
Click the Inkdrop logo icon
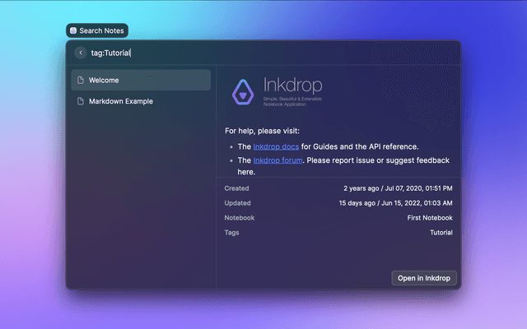243,90
